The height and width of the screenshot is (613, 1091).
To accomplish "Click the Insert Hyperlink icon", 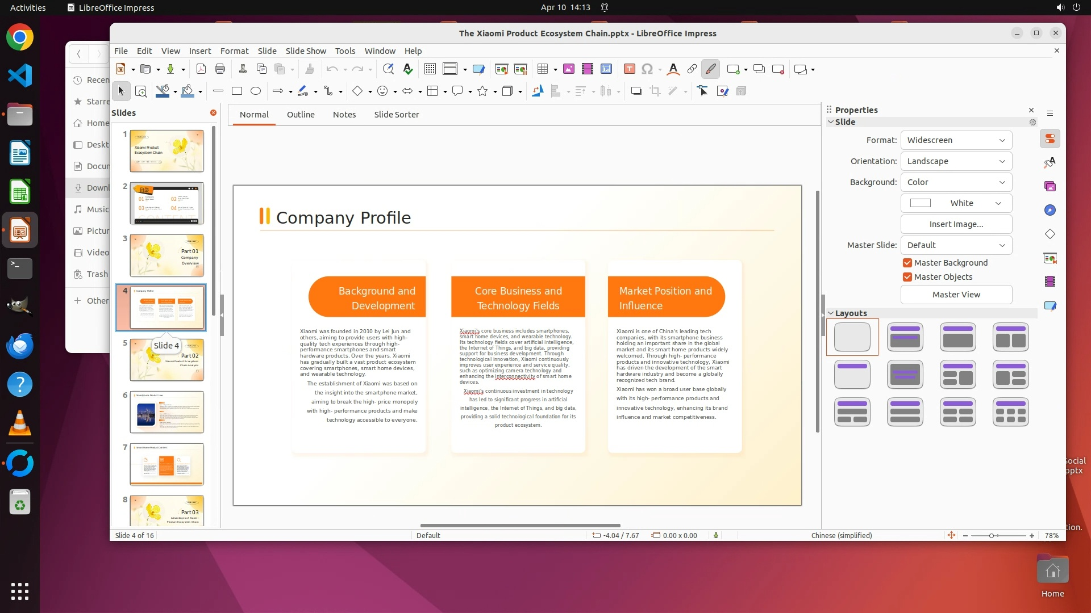I will [x=692, y=69].
